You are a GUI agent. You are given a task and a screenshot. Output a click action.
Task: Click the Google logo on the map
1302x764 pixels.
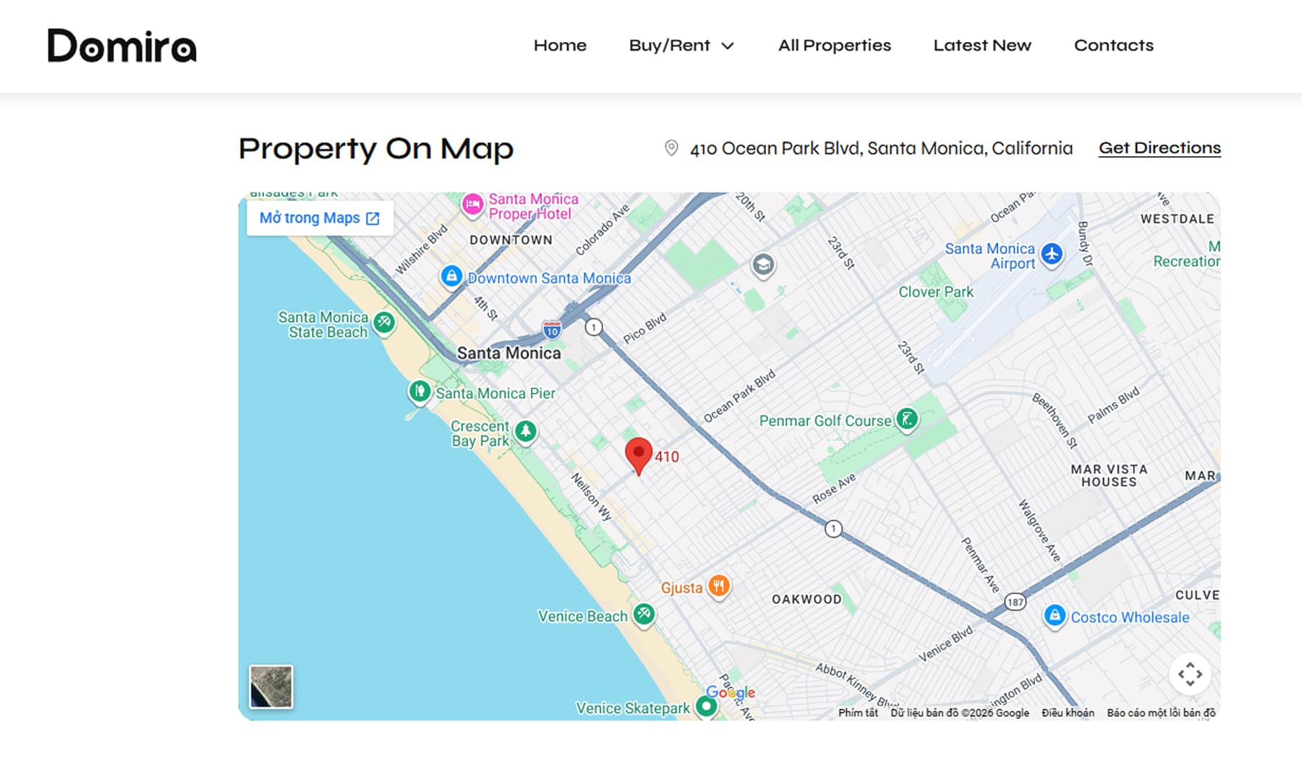731,692
